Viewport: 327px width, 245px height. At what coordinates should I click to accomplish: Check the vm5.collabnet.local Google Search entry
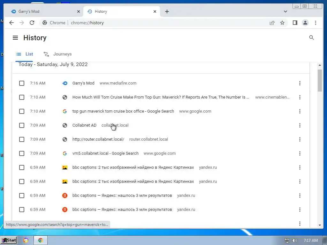(x=22, y=153)
